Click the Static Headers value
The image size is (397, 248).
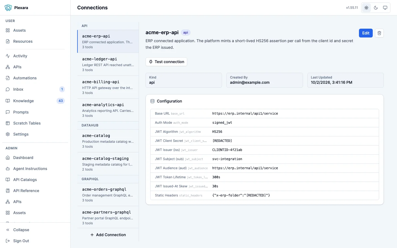click(241, 195)
